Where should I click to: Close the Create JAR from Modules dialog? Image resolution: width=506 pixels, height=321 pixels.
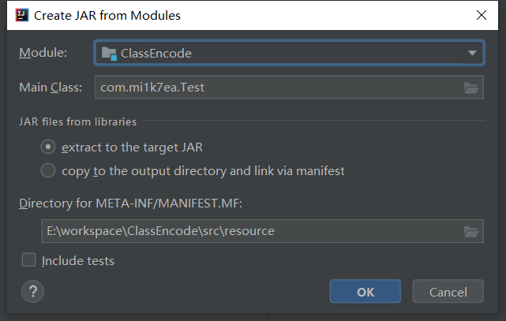(481, 15)
